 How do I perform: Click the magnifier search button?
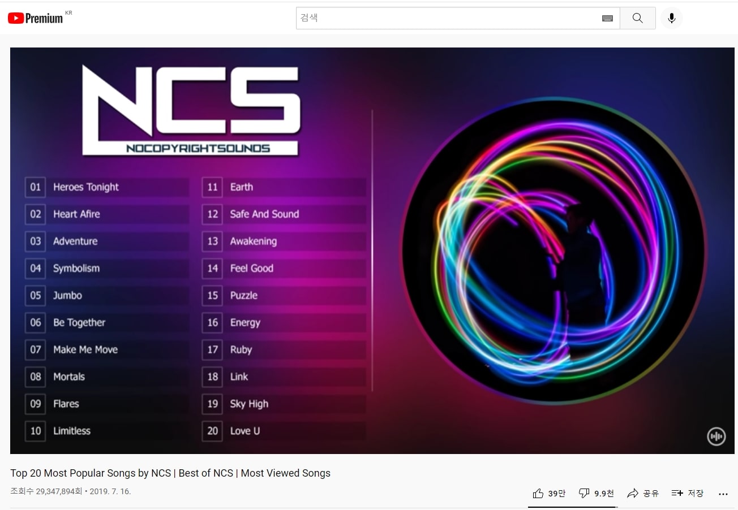(x=638, y=18)
